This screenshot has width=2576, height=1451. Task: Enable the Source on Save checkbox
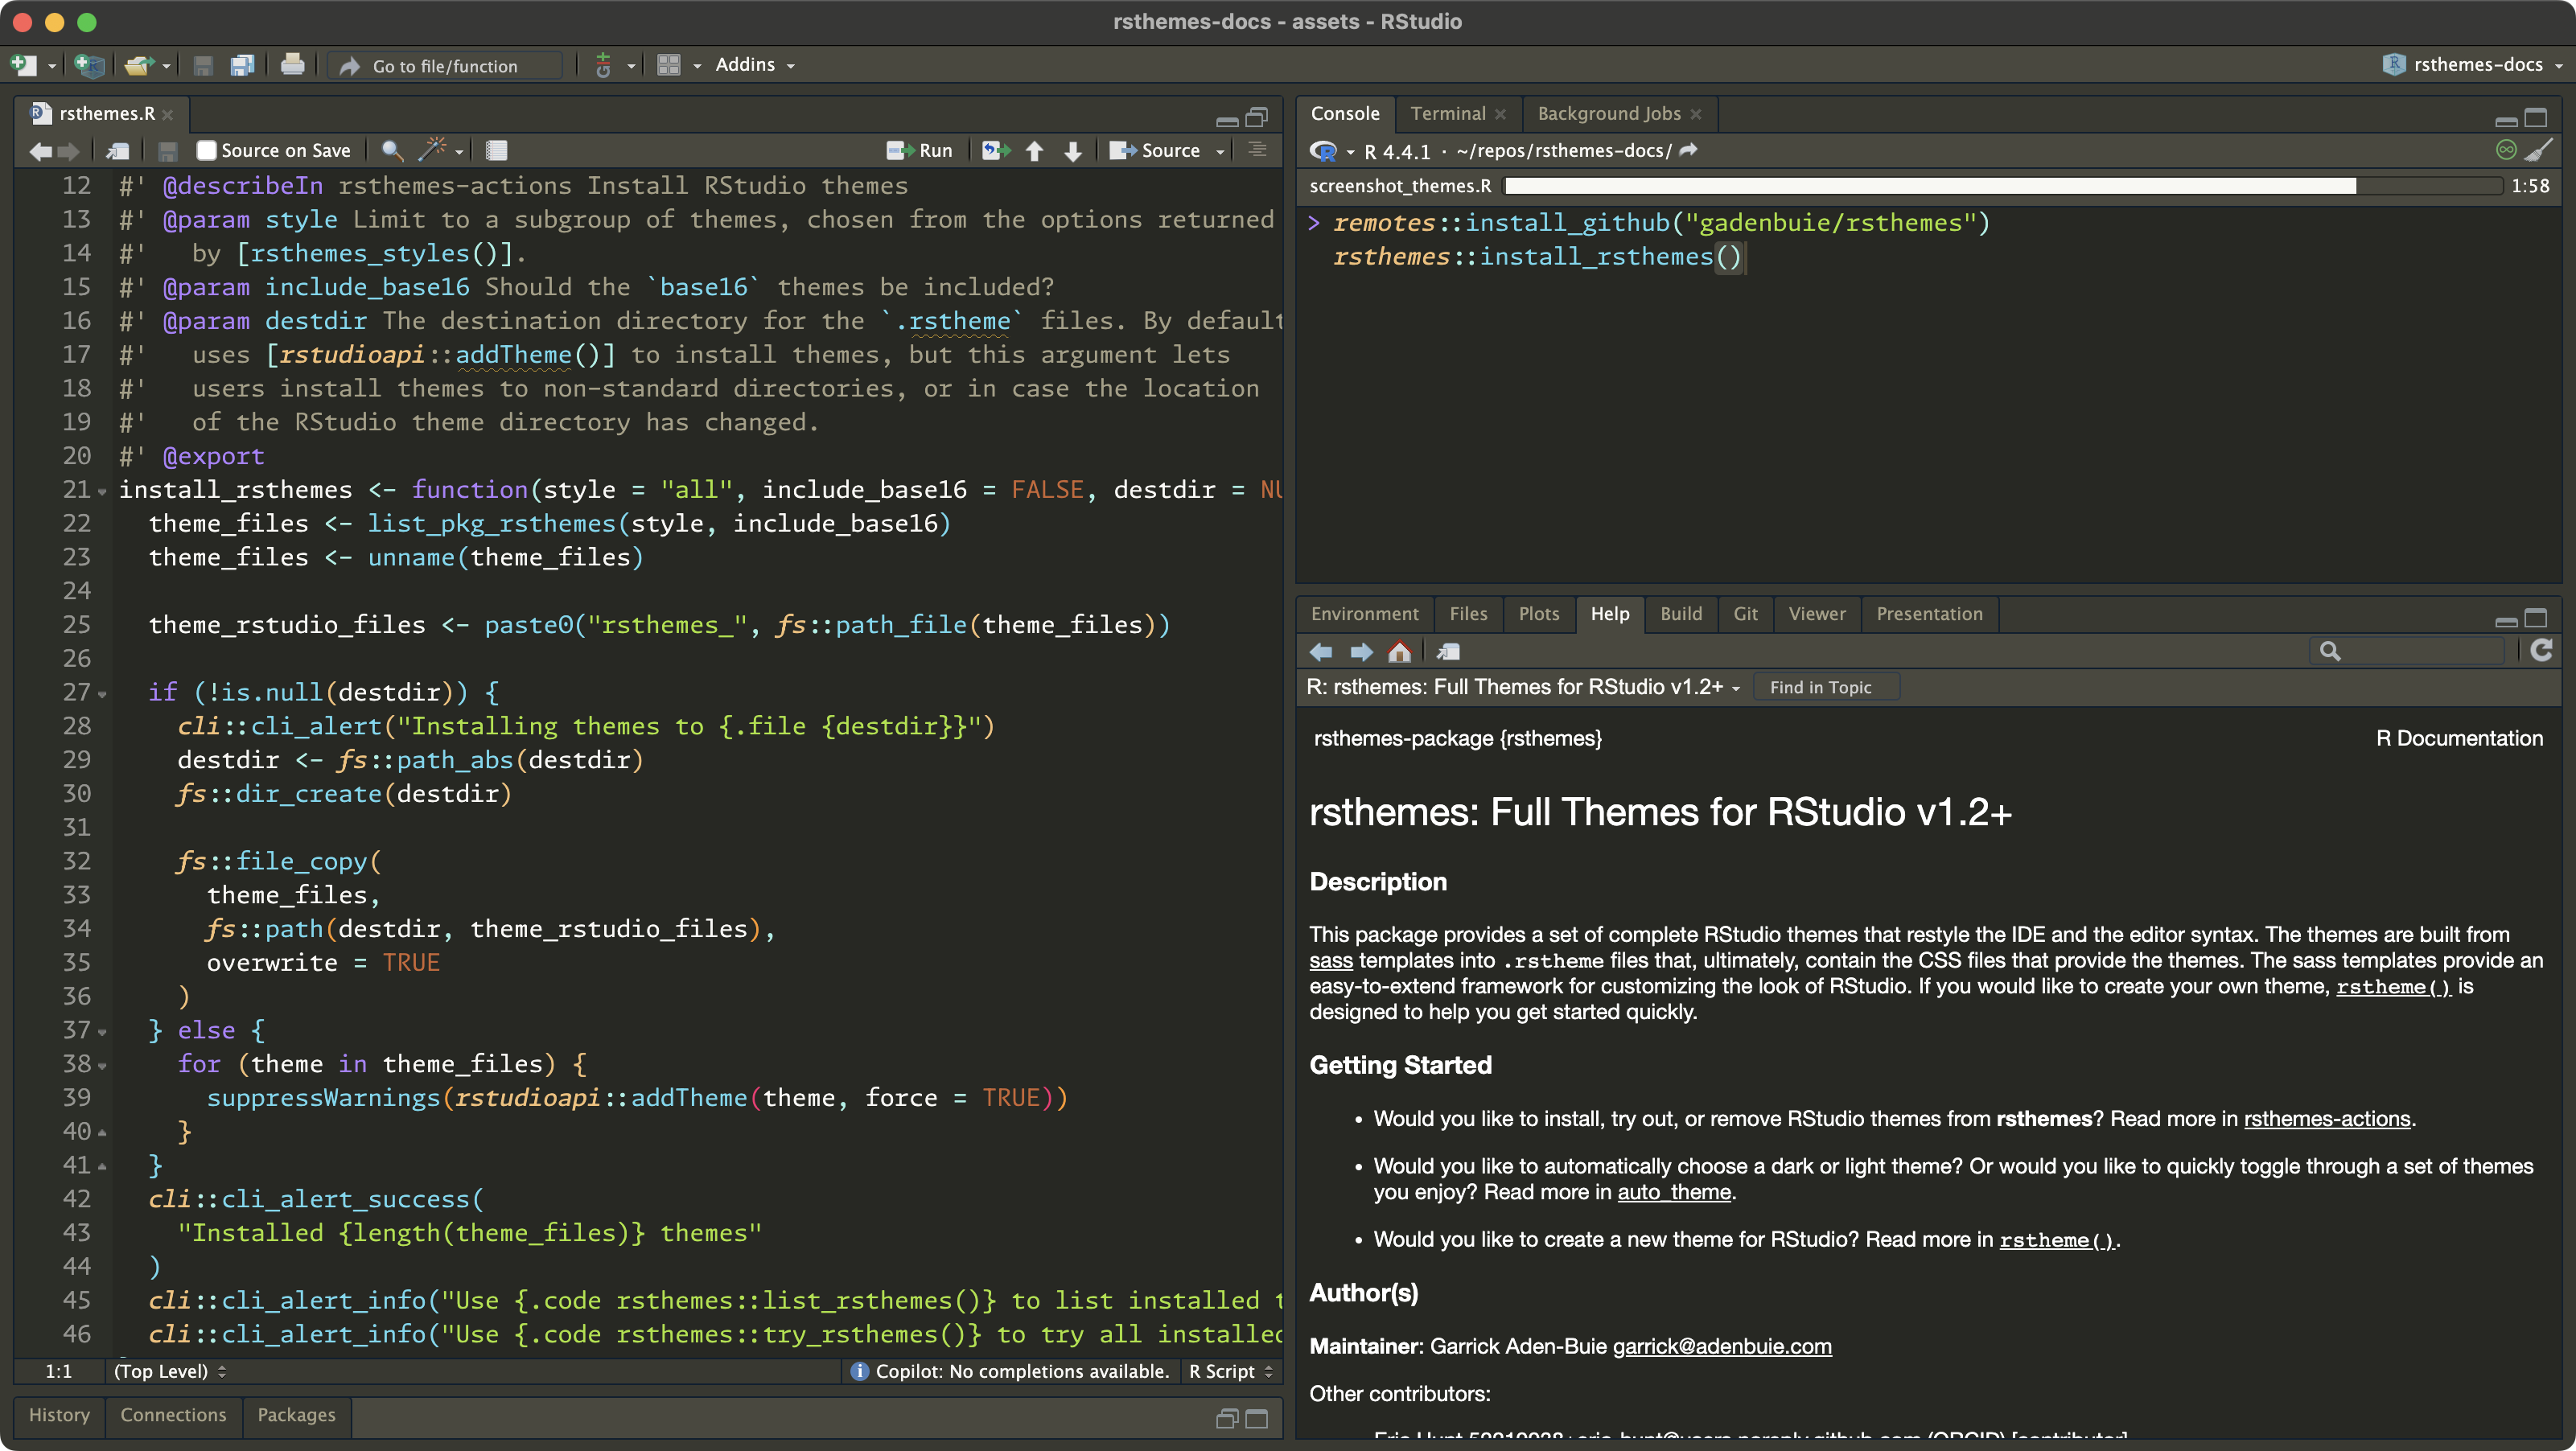point(207,150)
